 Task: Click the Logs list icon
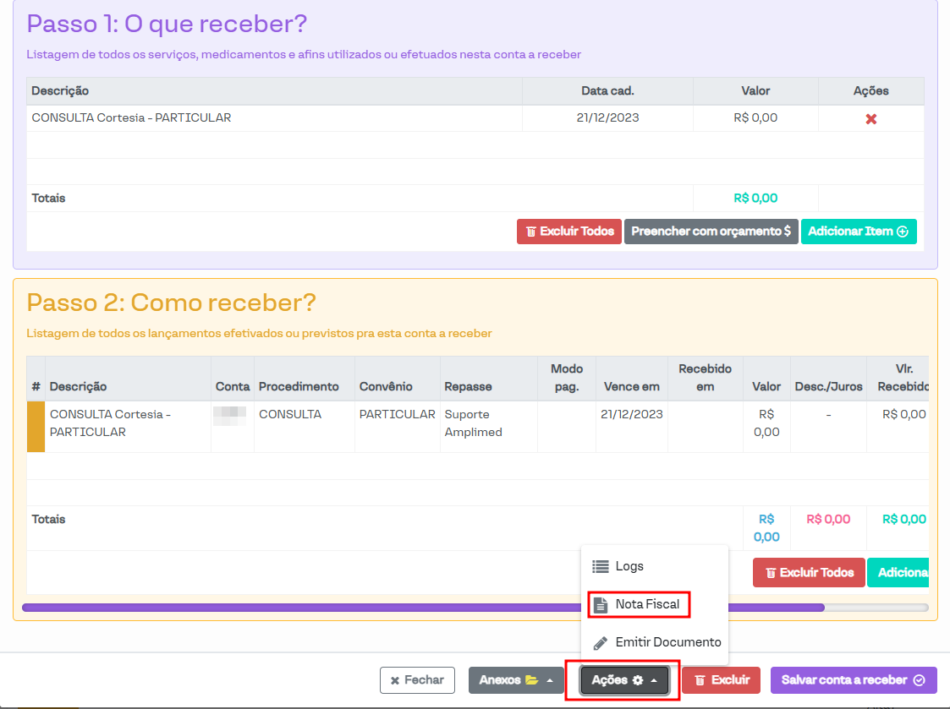click(601, 567)
